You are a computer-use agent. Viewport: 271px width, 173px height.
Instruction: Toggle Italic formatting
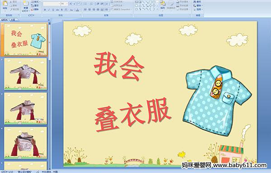coord(49,10)
